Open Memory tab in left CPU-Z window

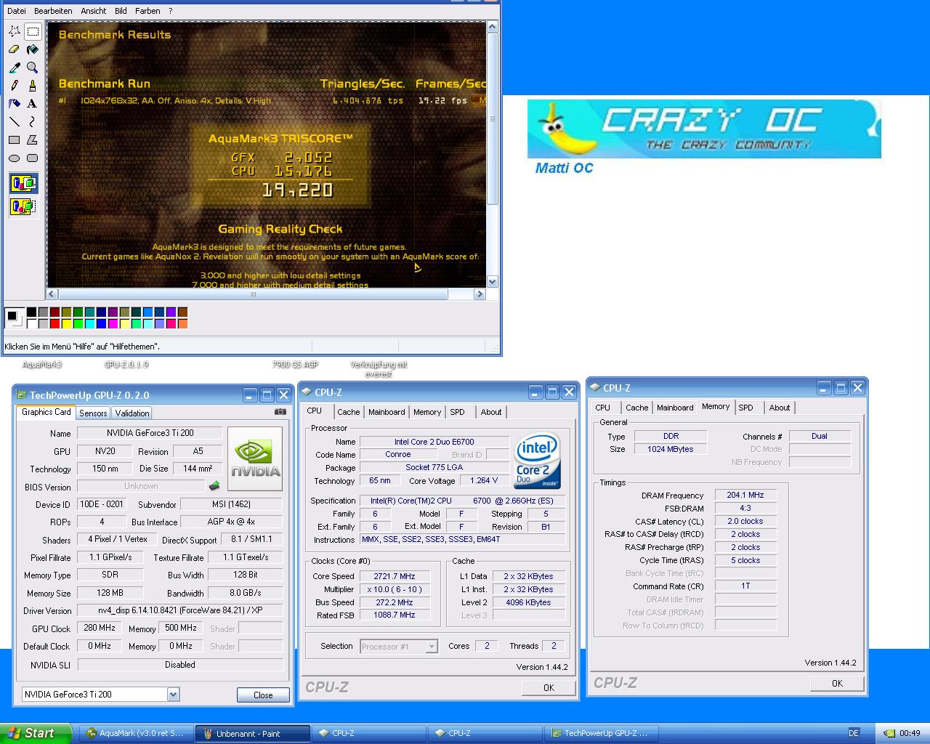coord(427,412)
